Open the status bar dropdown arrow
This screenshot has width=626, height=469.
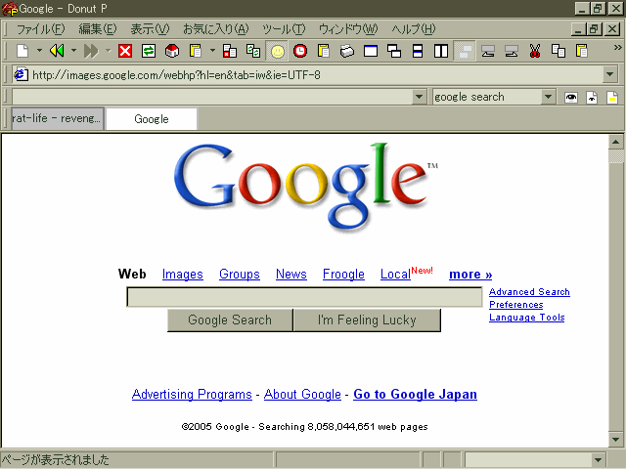pyautogui.click(x=598, y=460)
